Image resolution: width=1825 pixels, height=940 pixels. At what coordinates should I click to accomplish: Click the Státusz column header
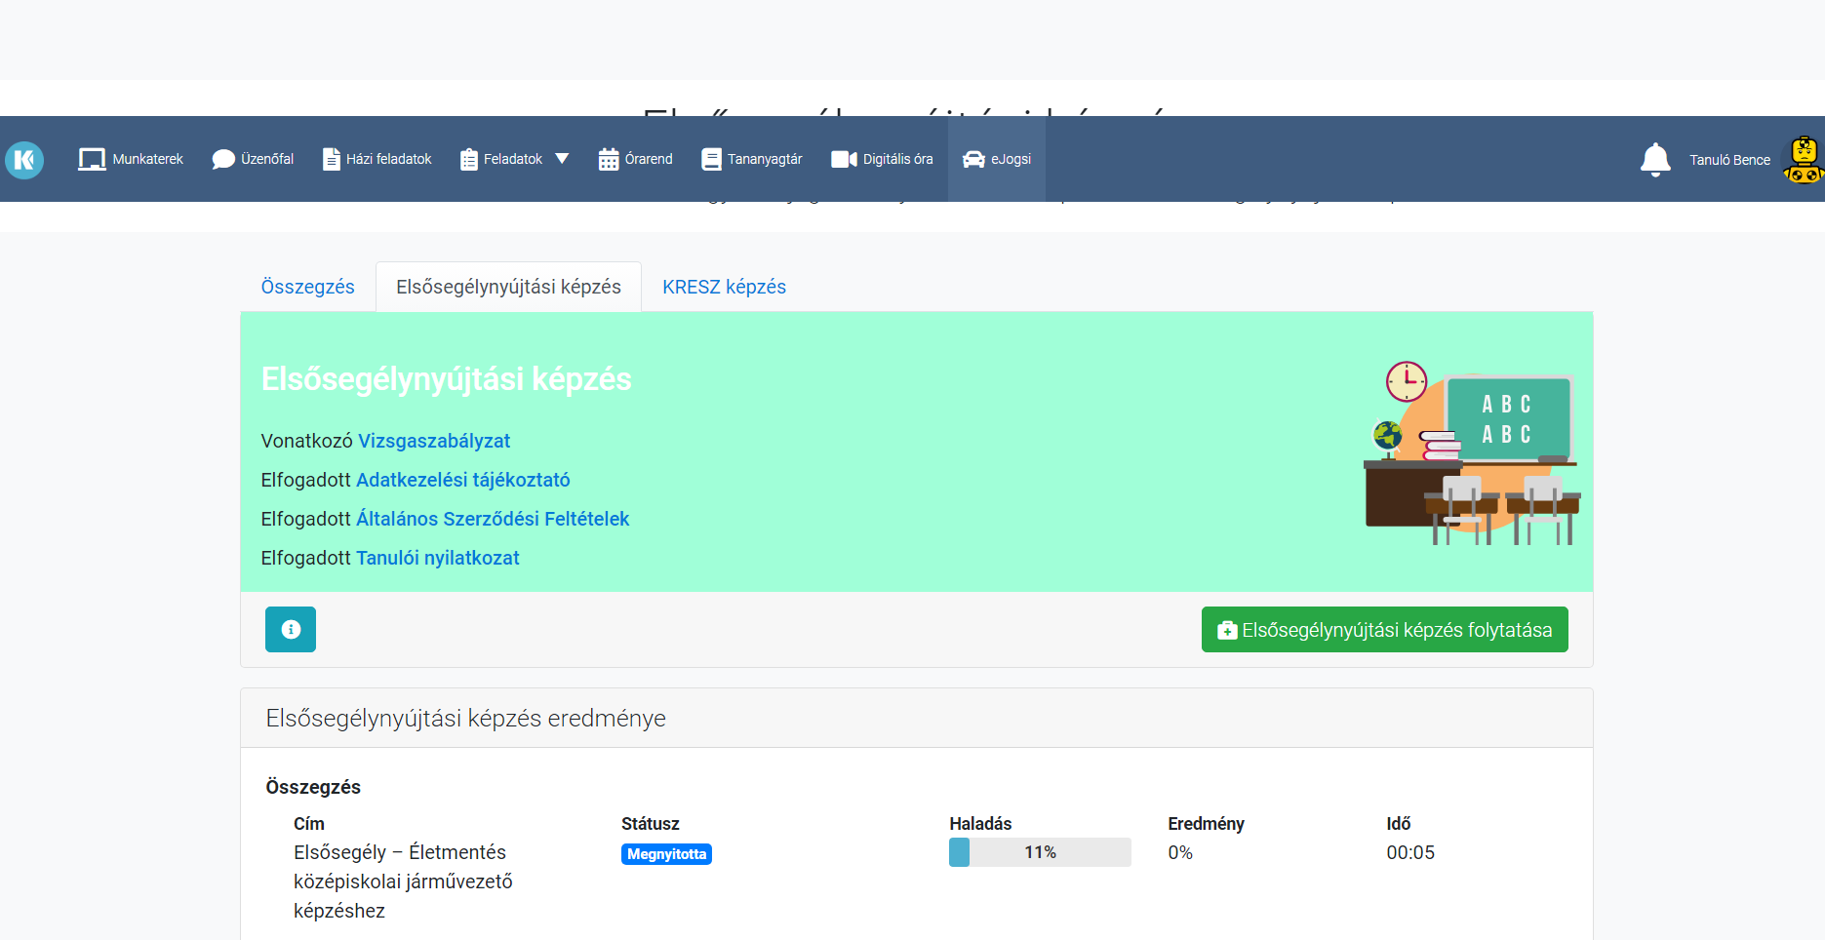coord(651,824)
